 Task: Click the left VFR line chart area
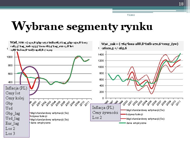tap(53, 75)
